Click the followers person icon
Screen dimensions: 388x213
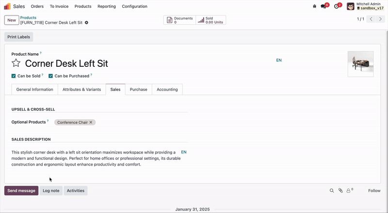point(349,191)
